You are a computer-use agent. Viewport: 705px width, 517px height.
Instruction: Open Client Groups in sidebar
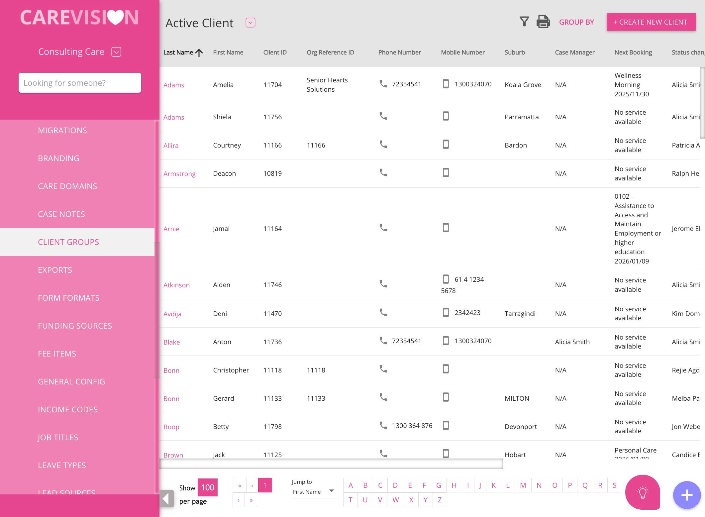[68, 242]
